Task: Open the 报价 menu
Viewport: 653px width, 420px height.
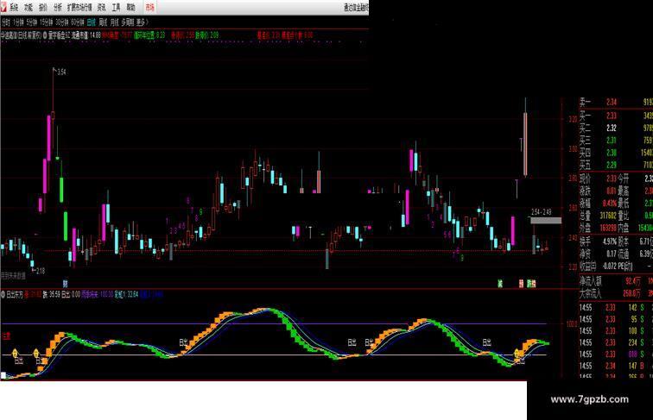Action: 43,7
